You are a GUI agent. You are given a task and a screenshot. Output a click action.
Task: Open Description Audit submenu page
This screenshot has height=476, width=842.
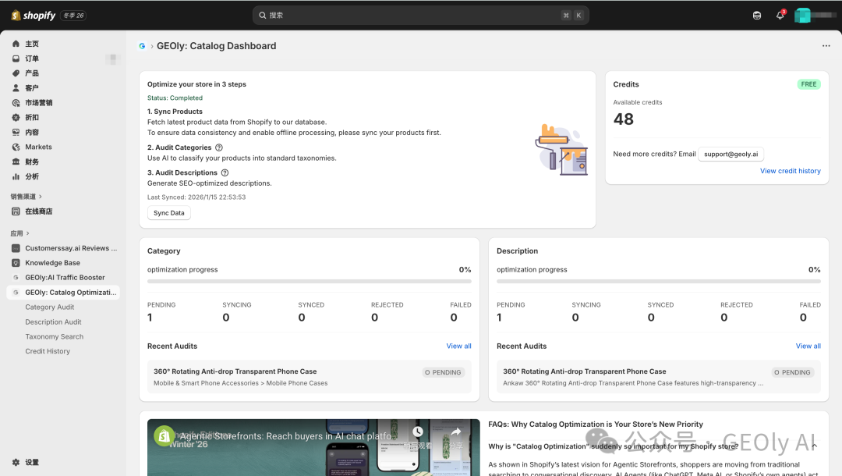(x=53, y=321)
